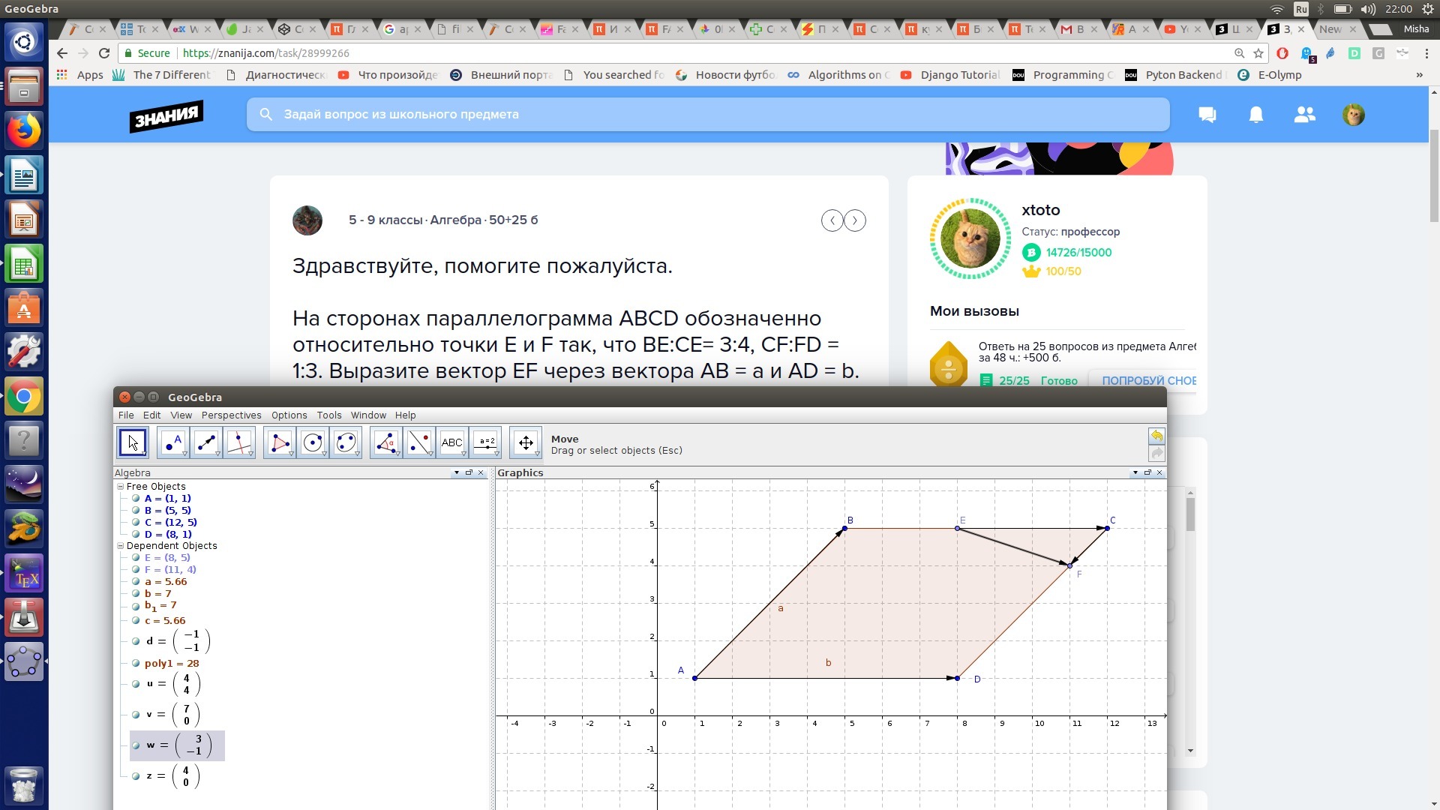The height and width of the screenshot is (810, 1440).
Task: Collapse the Free Objects tree
Action: coord(120,487)
